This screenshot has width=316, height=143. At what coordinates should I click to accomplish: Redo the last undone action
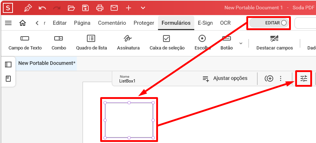tap(57, 8)
